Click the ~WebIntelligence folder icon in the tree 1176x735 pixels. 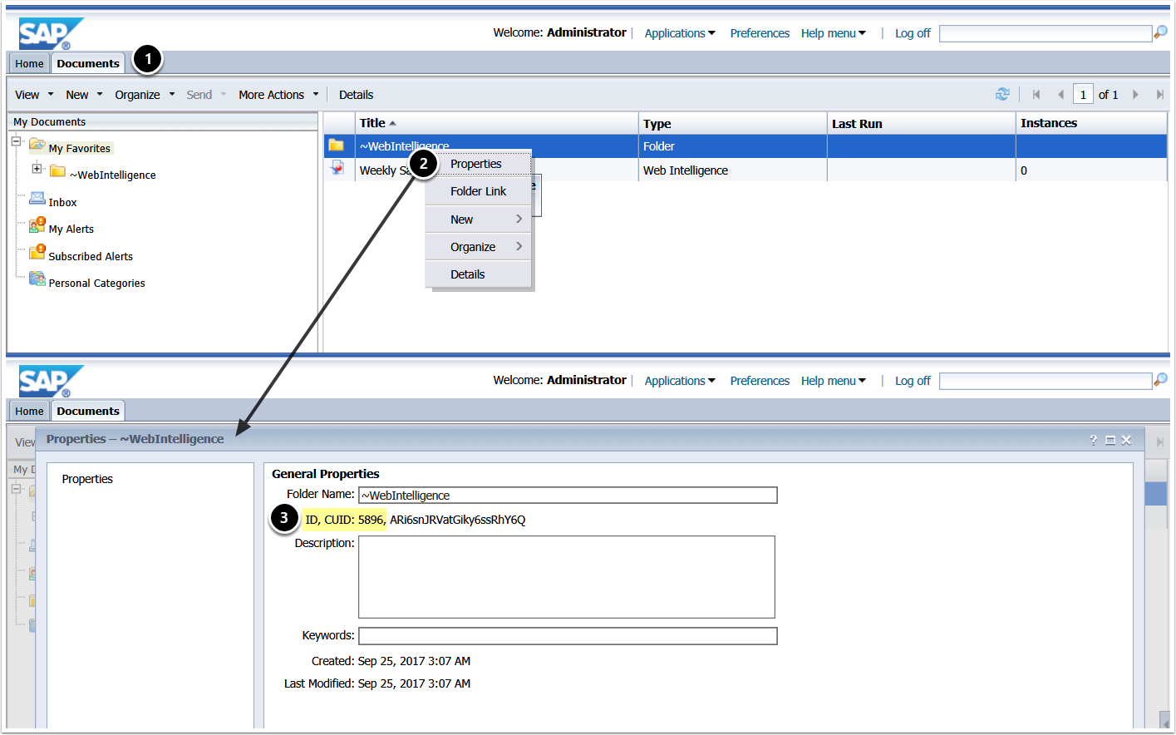(x=57, y=171)
